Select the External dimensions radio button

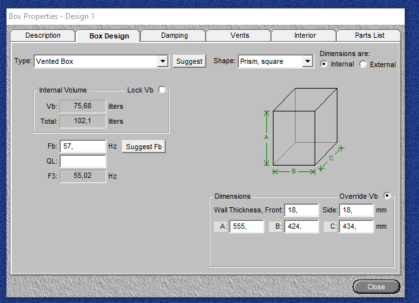[363, 65]
